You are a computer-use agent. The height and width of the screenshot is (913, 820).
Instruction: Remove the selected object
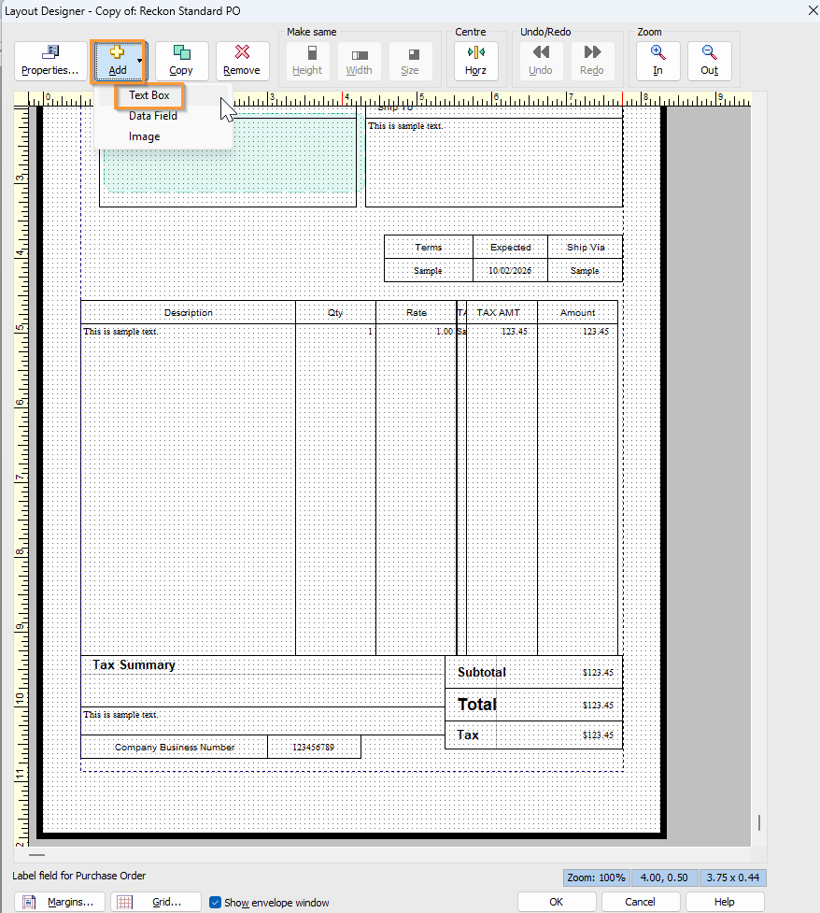pyautogui.click(x=242, y=61)
